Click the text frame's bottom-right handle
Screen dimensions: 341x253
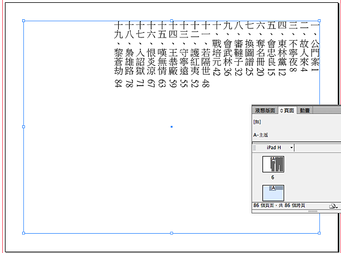coord(319,233)
